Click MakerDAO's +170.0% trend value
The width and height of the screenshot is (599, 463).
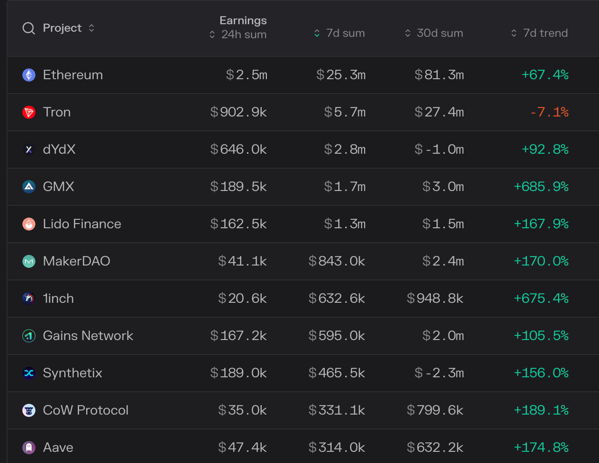[541, 261]
